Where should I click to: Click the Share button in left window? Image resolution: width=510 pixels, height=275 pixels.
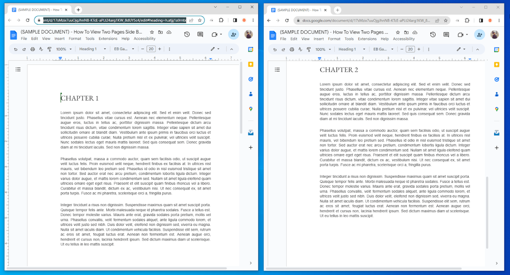(233, 34)
